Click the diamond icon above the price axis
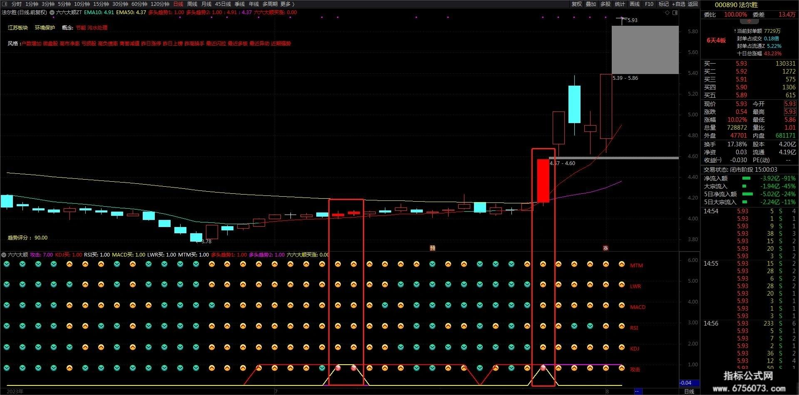The width and height of the screenshot is (799, 395). (x=667, y=12)
